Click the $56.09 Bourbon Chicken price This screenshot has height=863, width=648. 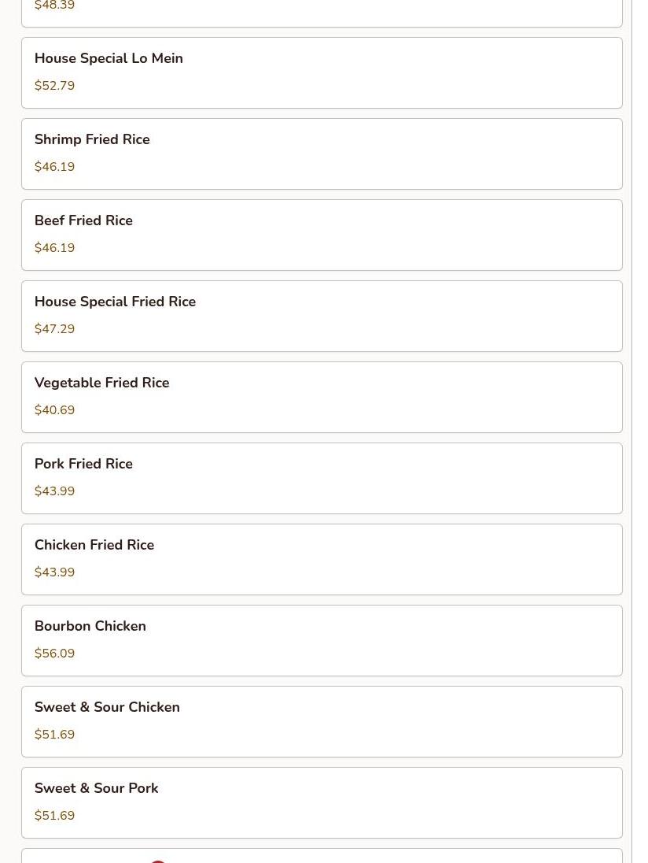(54, 654)
